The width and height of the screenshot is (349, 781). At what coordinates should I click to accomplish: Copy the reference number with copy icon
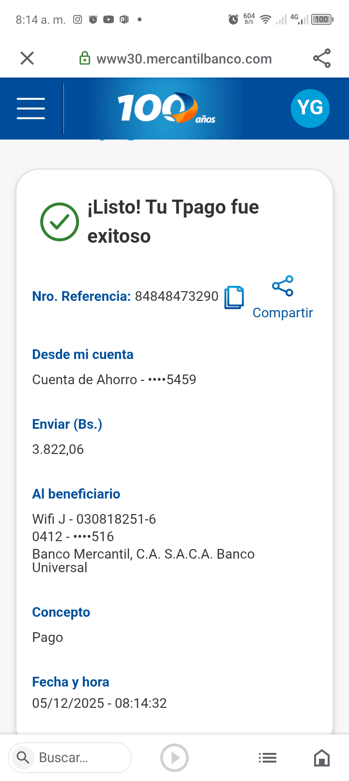[234, 297]
